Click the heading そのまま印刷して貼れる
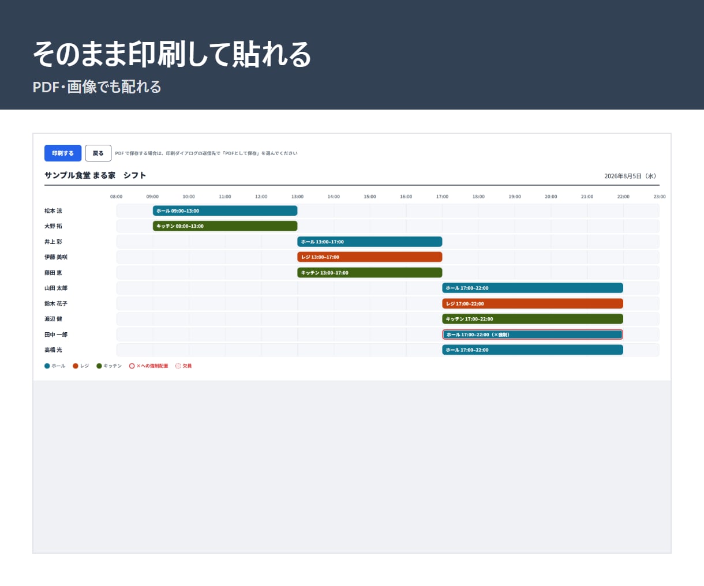The image size is (704, 586). [x=172, y=54]
